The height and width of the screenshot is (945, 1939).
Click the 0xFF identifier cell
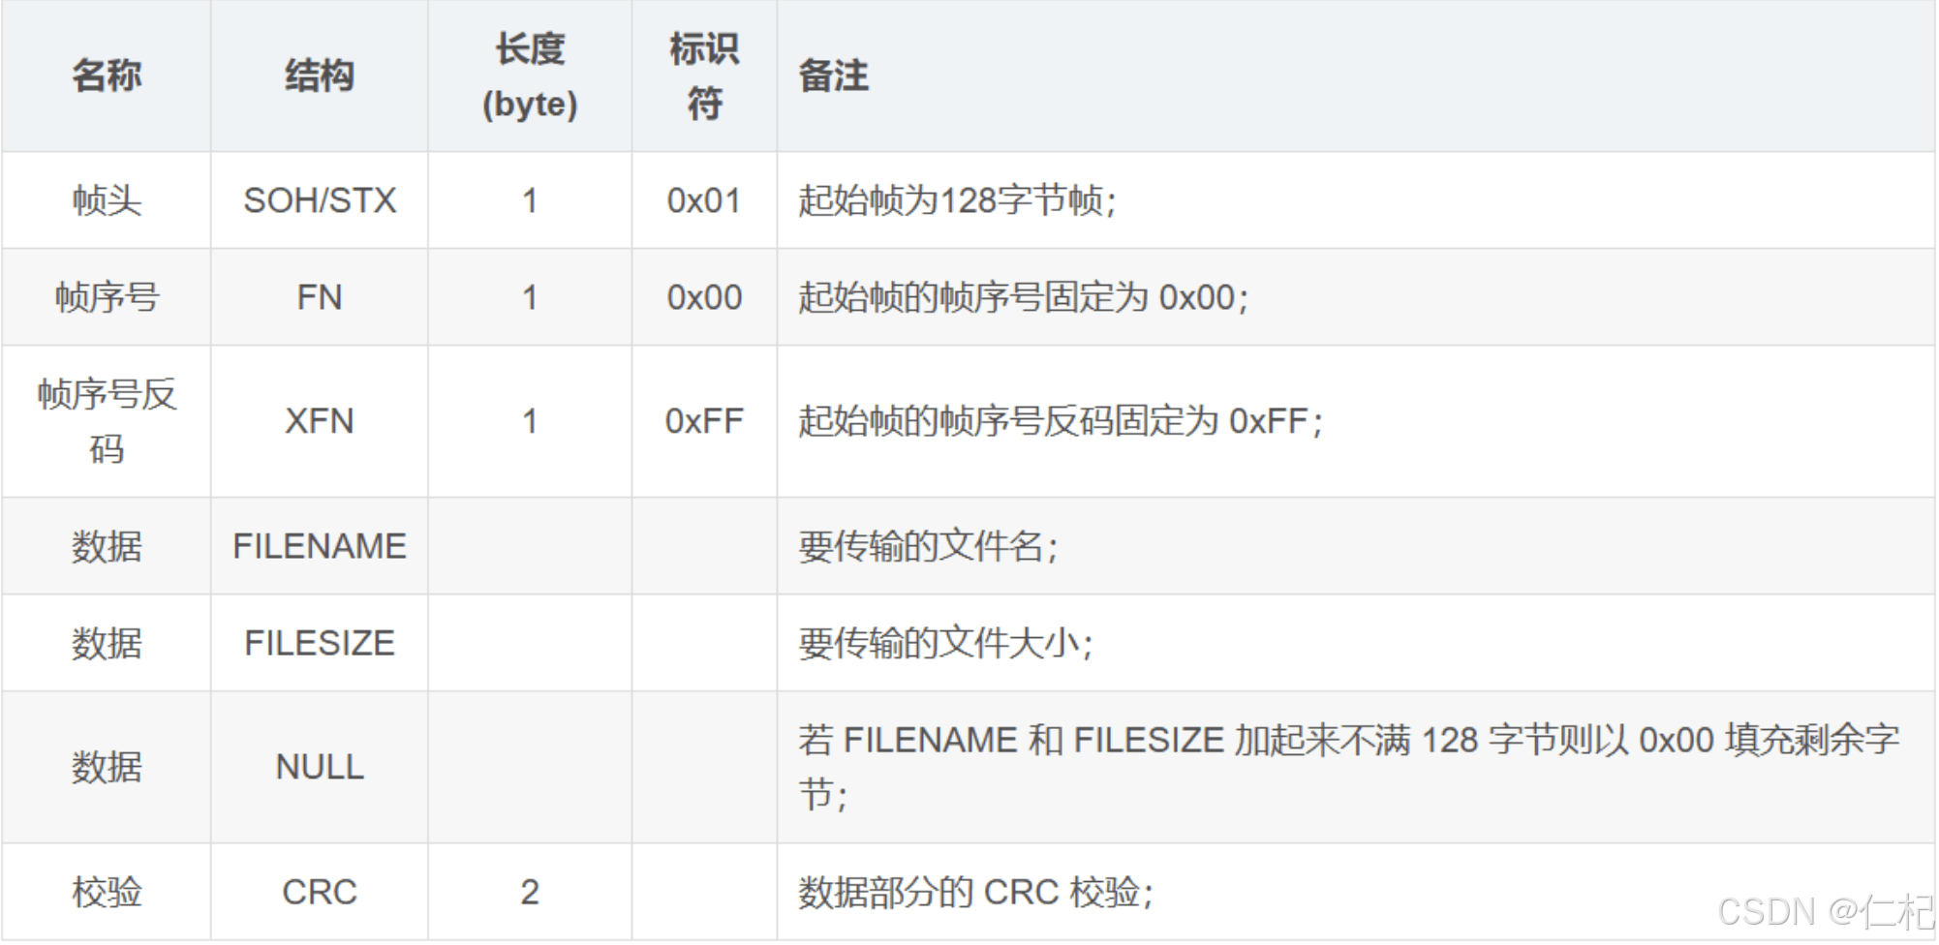(x=704, y=421)
